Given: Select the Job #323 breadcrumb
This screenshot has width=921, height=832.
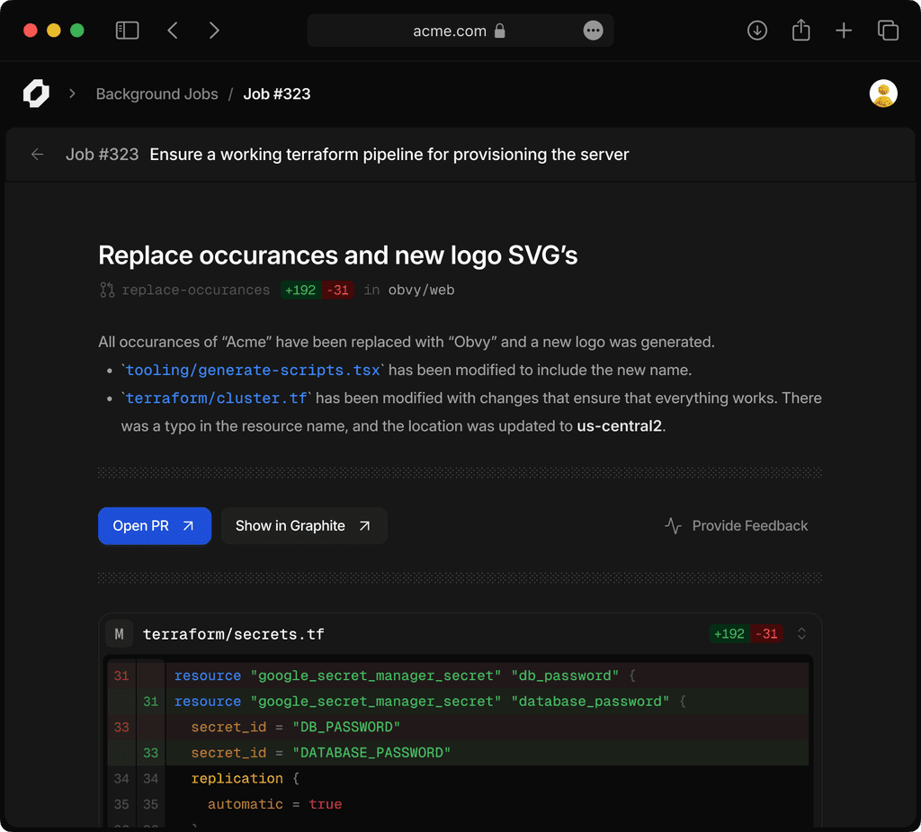Looking at the screenshot, I should (277, 94).
